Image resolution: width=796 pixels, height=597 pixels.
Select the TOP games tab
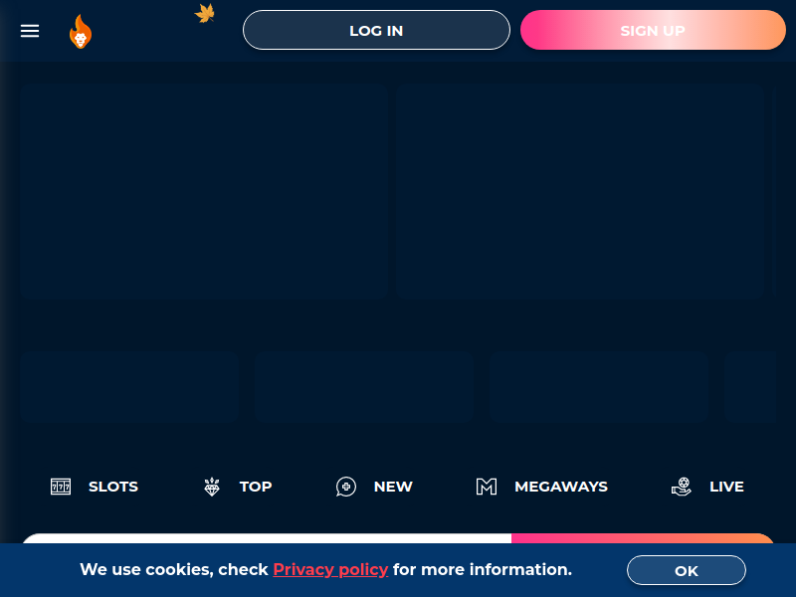click(x=237, y=487)
